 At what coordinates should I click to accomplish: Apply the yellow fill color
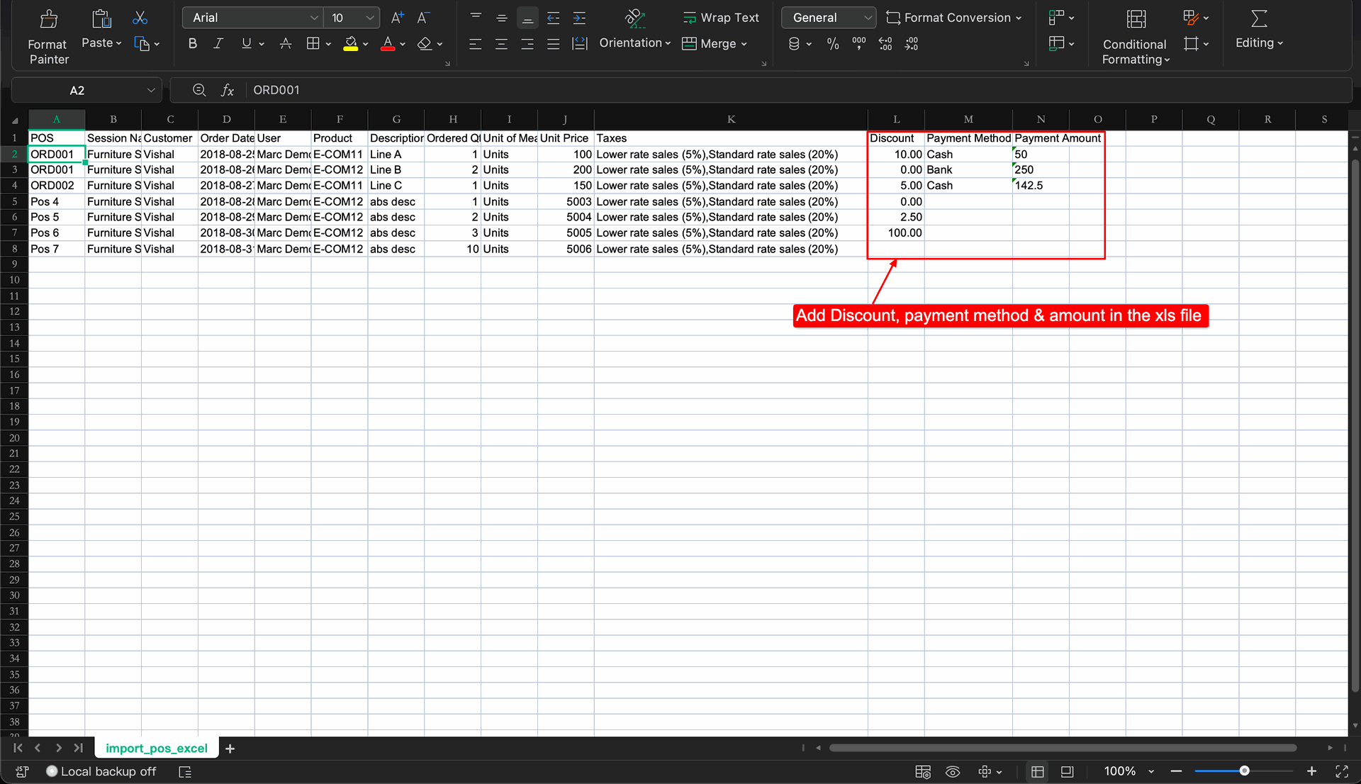click(x=350, y=44)
